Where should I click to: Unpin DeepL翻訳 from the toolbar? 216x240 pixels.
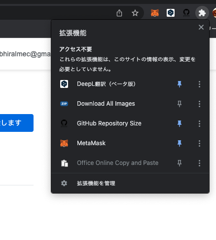tap(180, 84)
